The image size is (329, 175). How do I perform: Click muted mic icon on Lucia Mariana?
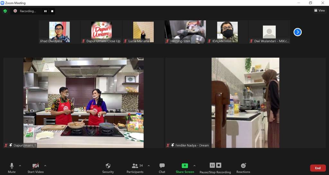tap(126, 41)
